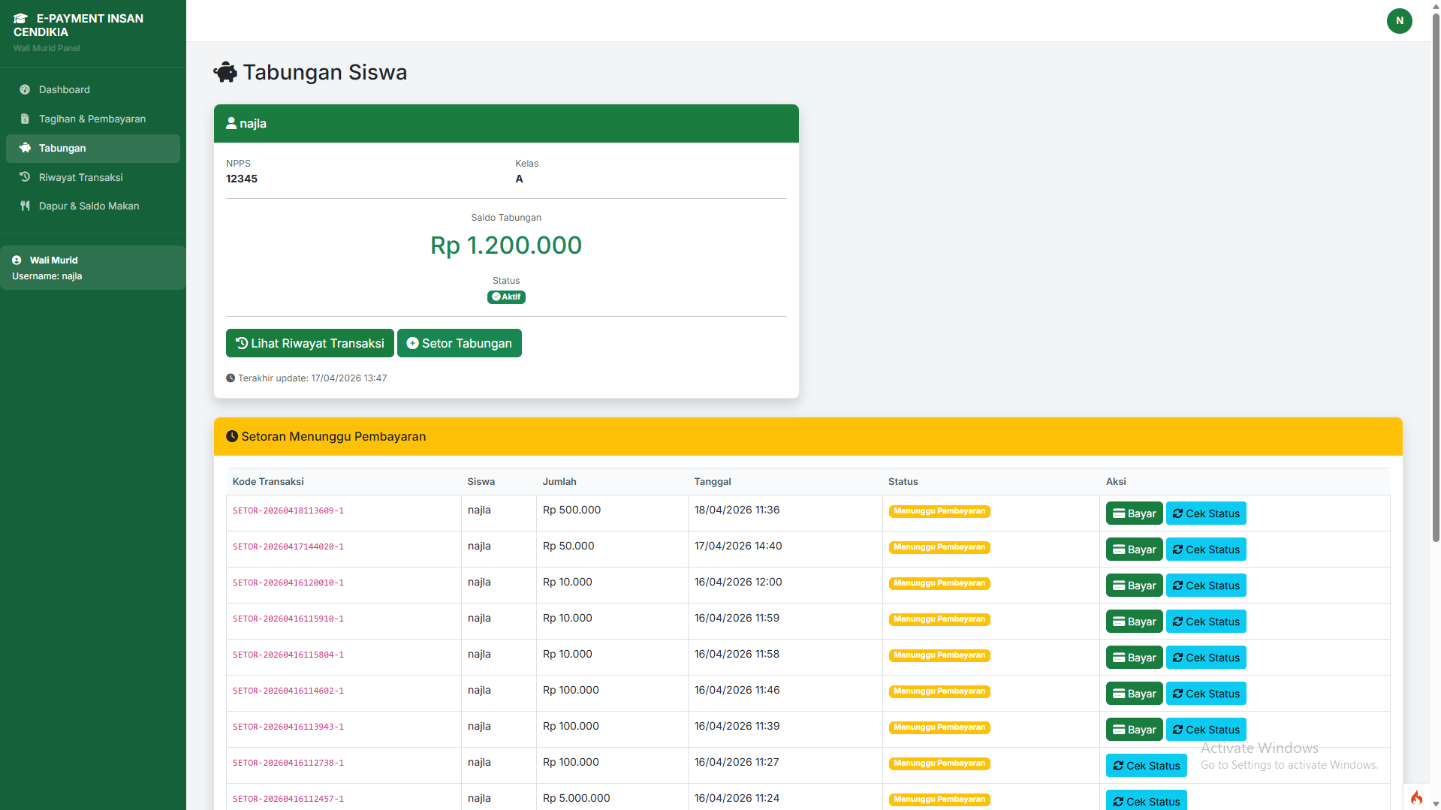Click Bayar for deposit dated 16/04/2026 11:59
The height and width of the screenshot is (810, 1441).
click(x=1134, y=622)
